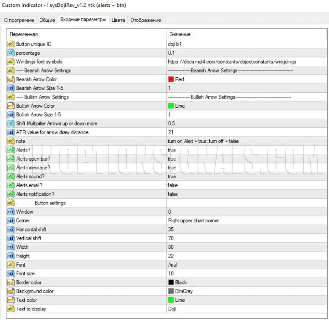This screenshot has height=320, width=329.
Task: Click the red Bearish Arrow Color swatch
Action: pos(171,79)
